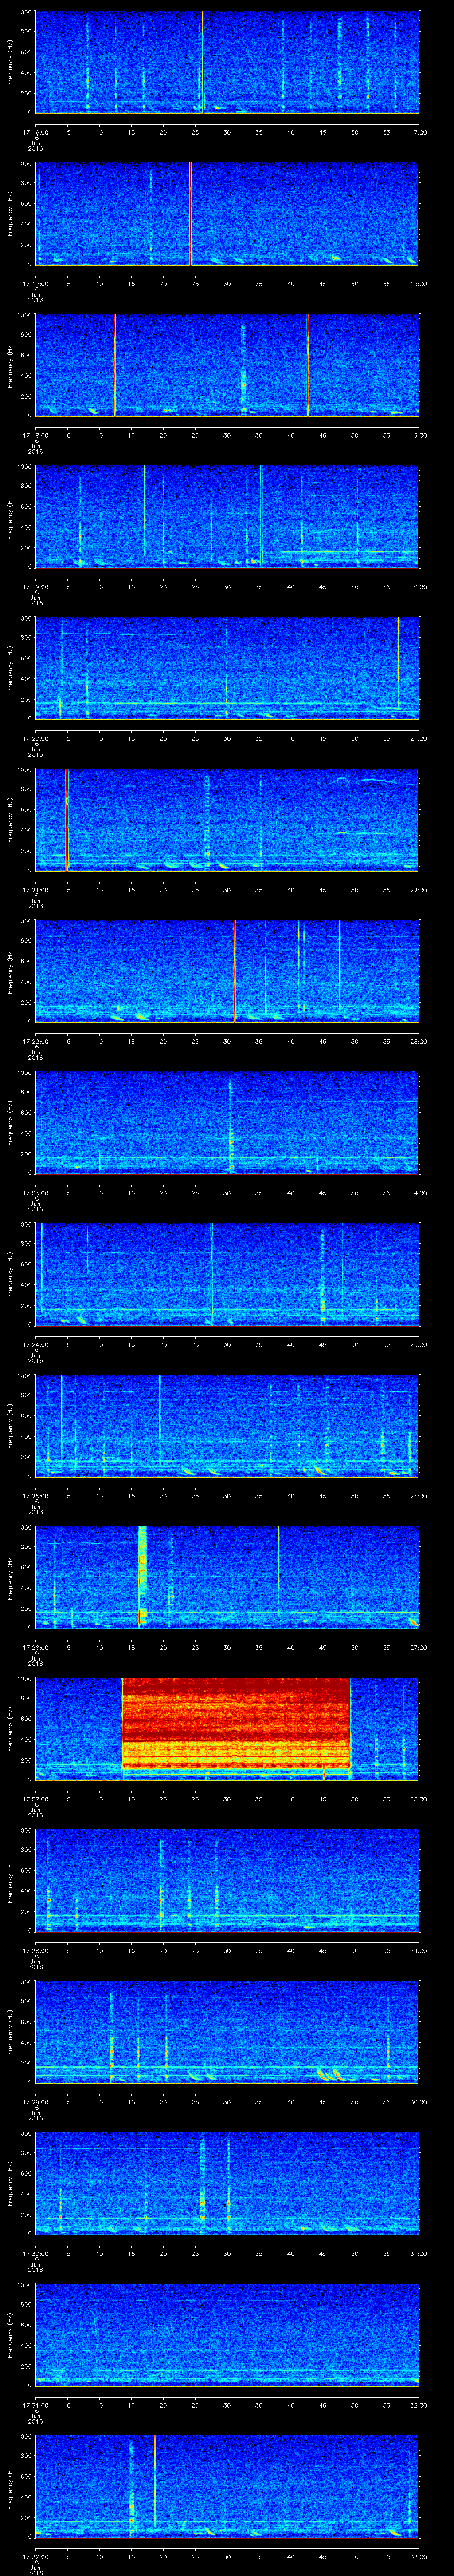Image resolution: width=454 pixels, height=2576 pixels.
Task: Click Frequency (Hz) axis label of the 17:16:00 panel
Action: point(10,62)
